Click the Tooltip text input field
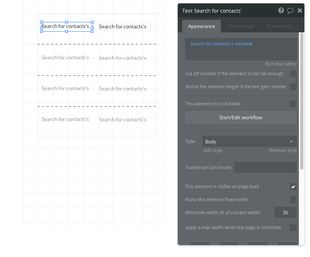This screenshot has height=257, width=310. [265, 167]
